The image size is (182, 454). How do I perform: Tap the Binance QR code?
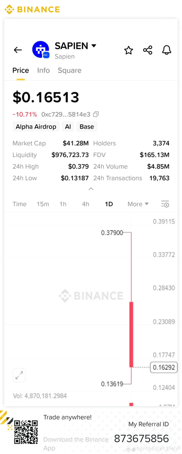click(26, 432)
